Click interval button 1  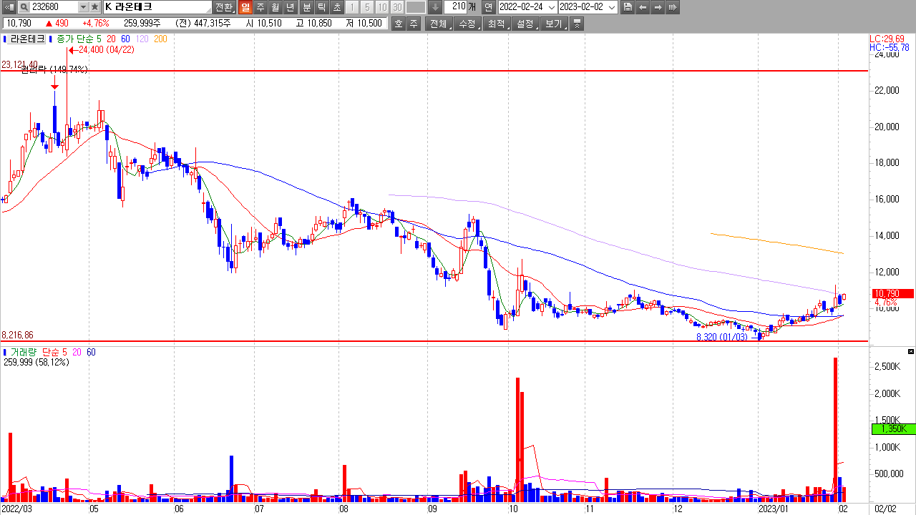point(351,7)
